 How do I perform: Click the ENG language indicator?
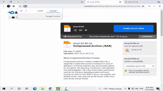click(141, 89)
